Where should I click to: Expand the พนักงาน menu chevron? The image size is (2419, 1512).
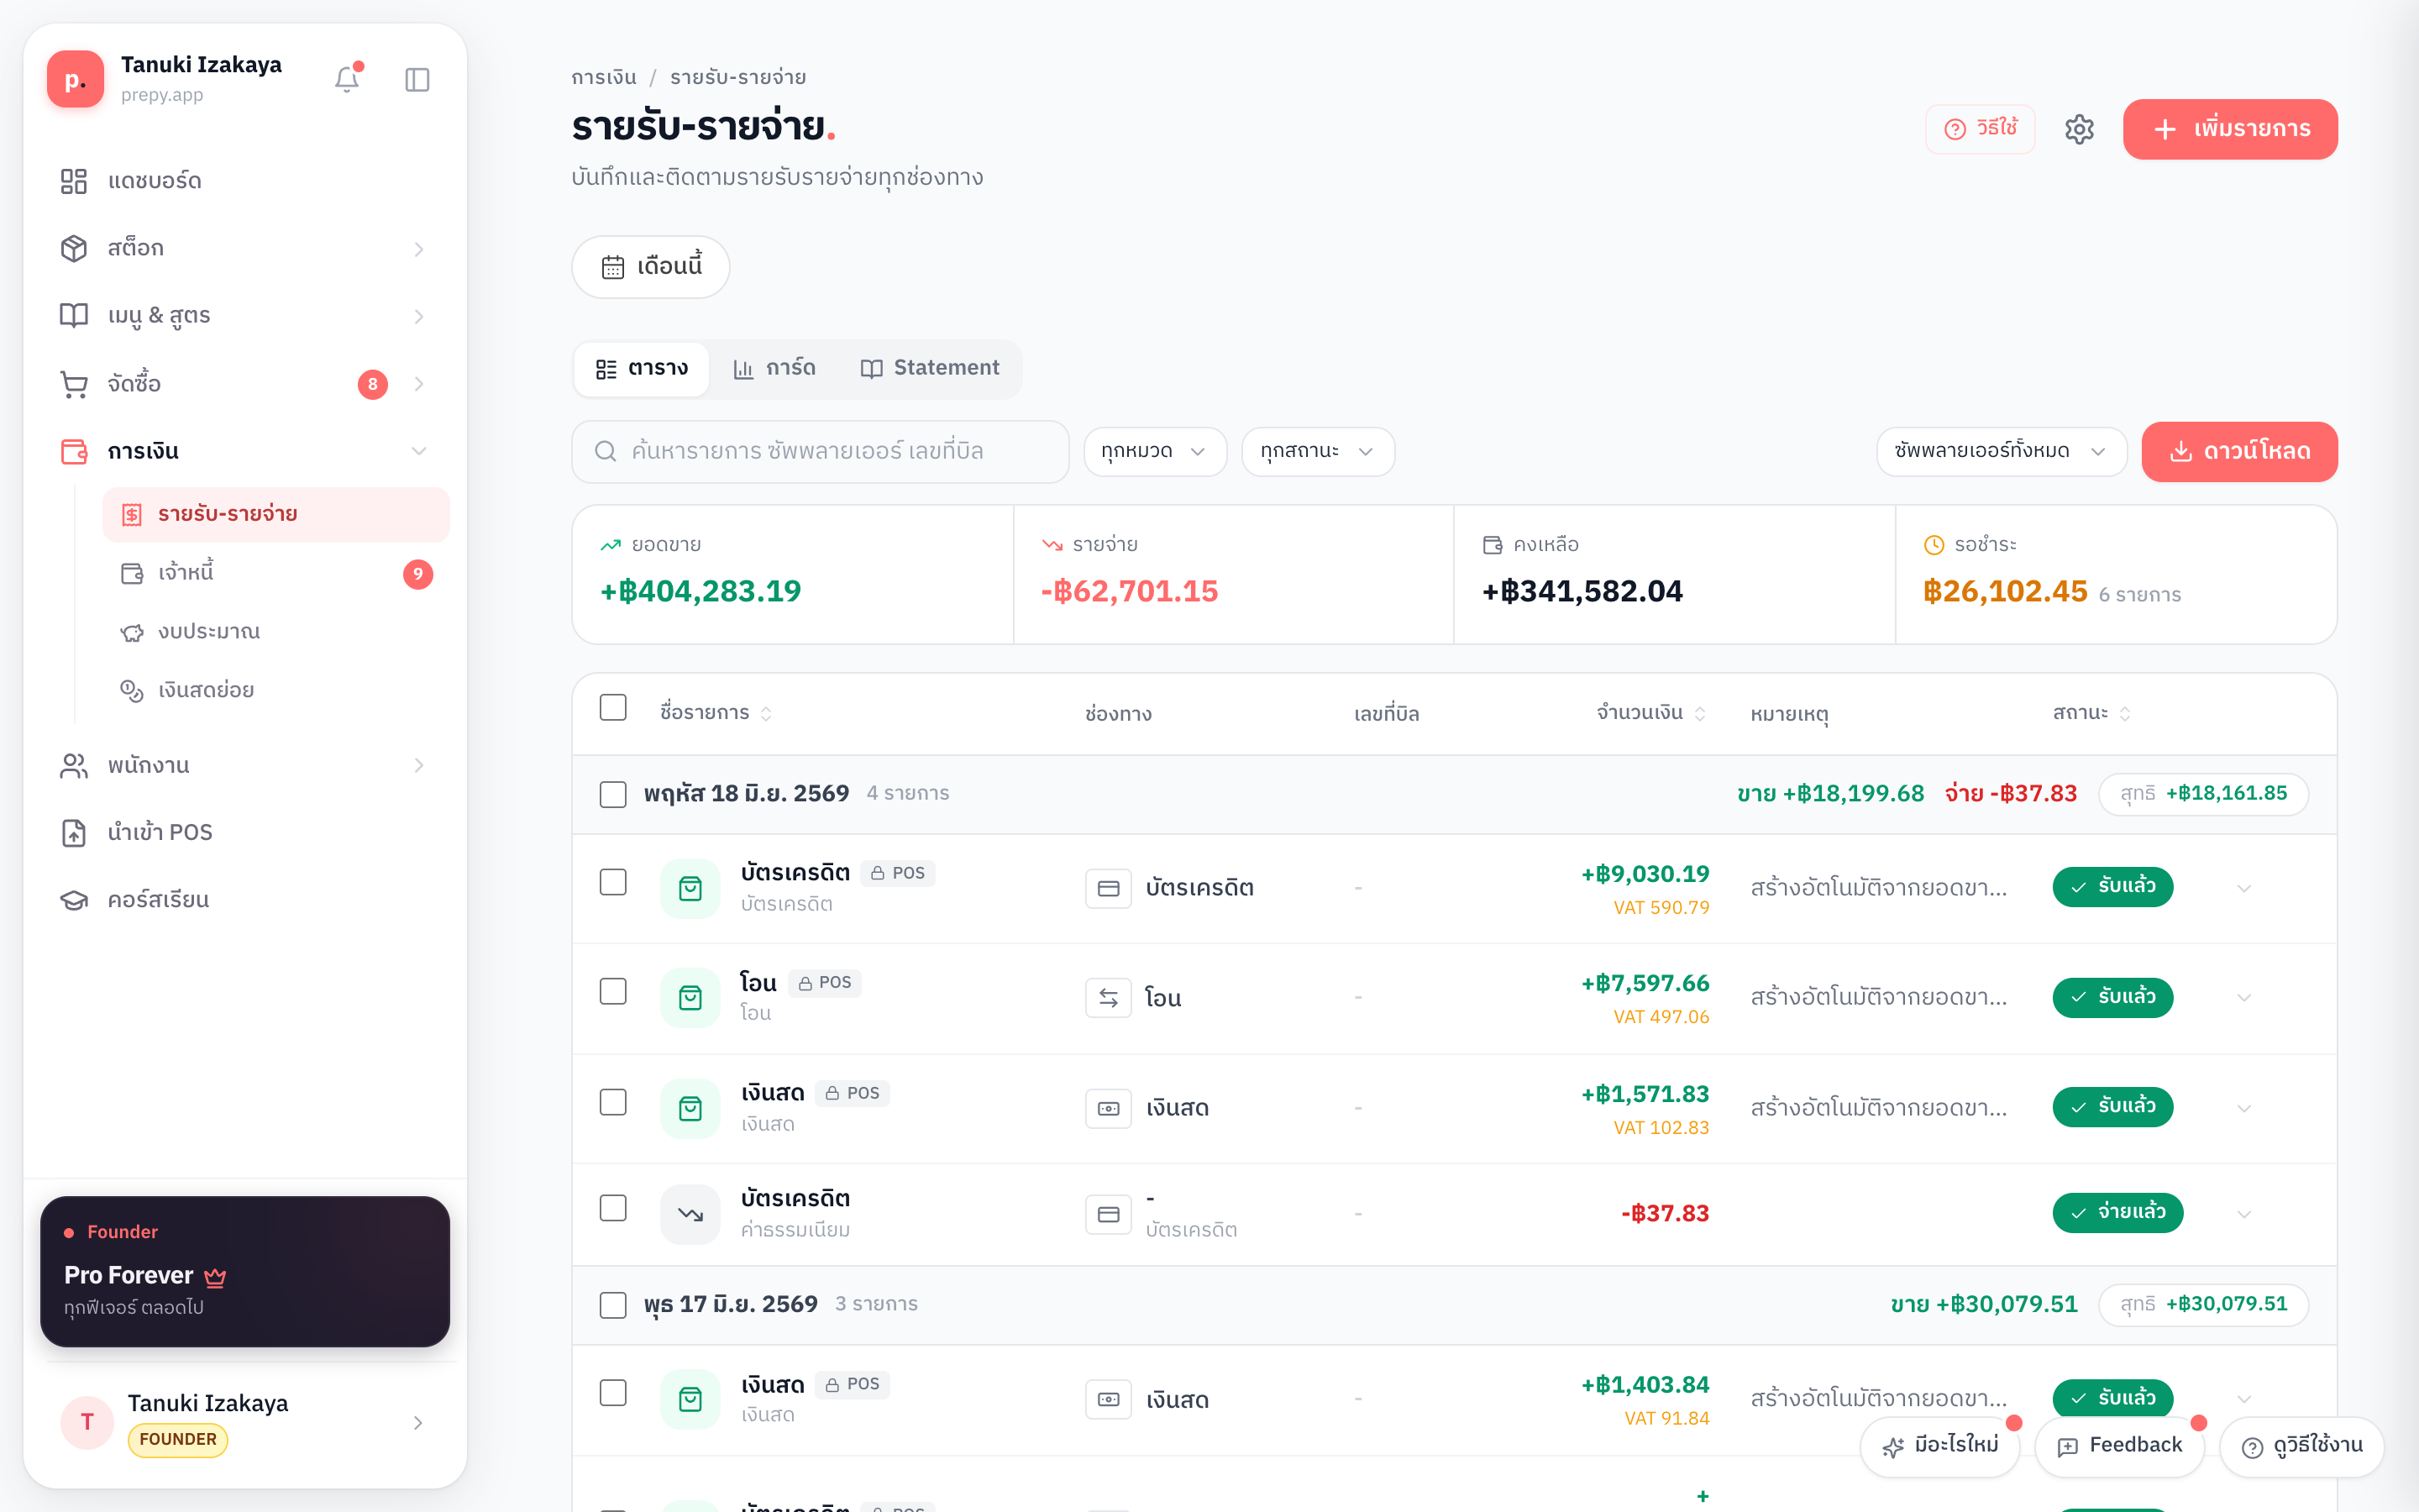[x=419, y=765]
